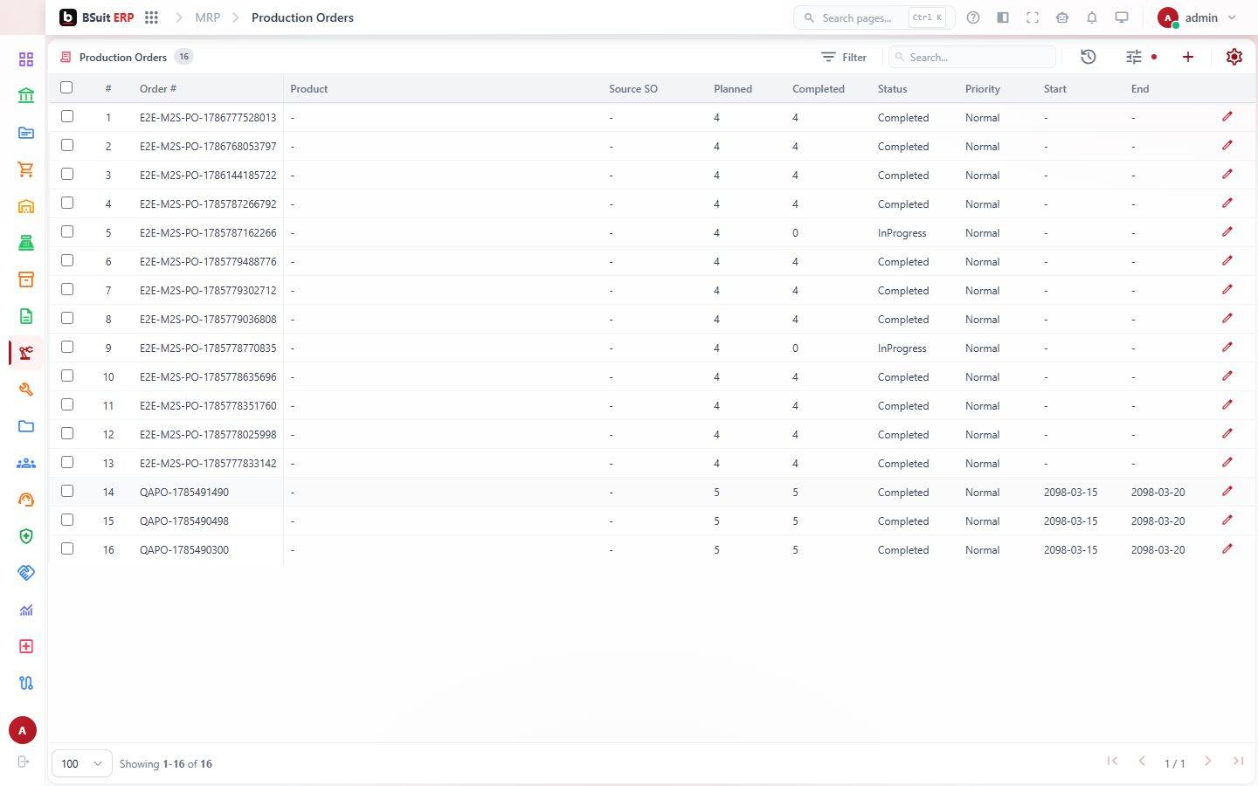Open the dashboard grid icon in sidebar
Image resolution: width=1258 pixels, height=786 pixels.
(x=26, y=59)
